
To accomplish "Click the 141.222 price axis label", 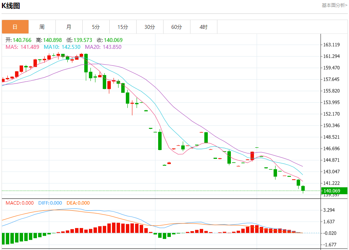I will (x=331, y=183).
